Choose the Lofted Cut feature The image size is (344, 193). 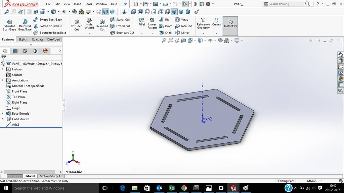(x=120, y=26)
